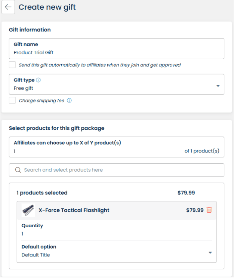Click the Charge shipping fee info icon
This screenshot has height=280, width=234.
point(69,101)
